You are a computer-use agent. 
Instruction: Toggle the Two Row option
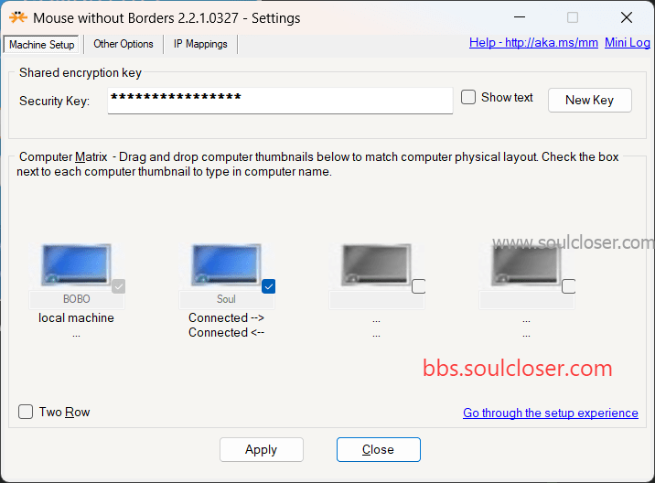[26, 412]
